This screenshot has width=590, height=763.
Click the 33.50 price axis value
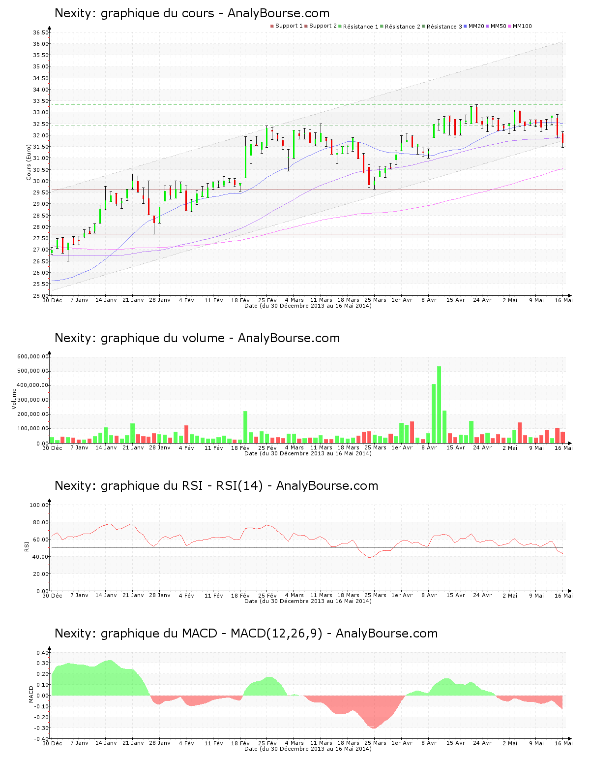40,101
